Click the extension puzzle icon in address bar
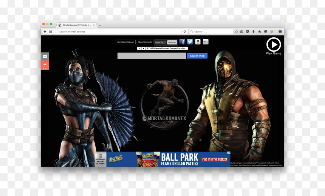This screenshot has width=325, height=196. [x=51, y=32]
